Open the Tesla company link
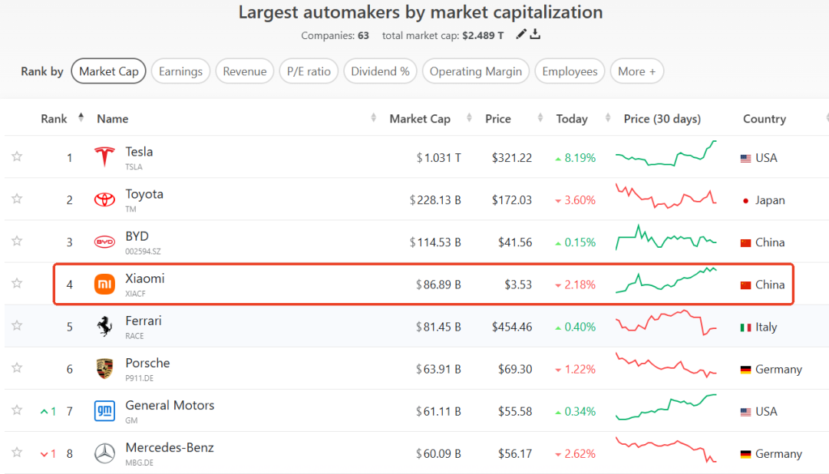Screen dimensions: 829x474 coord(139,152)
